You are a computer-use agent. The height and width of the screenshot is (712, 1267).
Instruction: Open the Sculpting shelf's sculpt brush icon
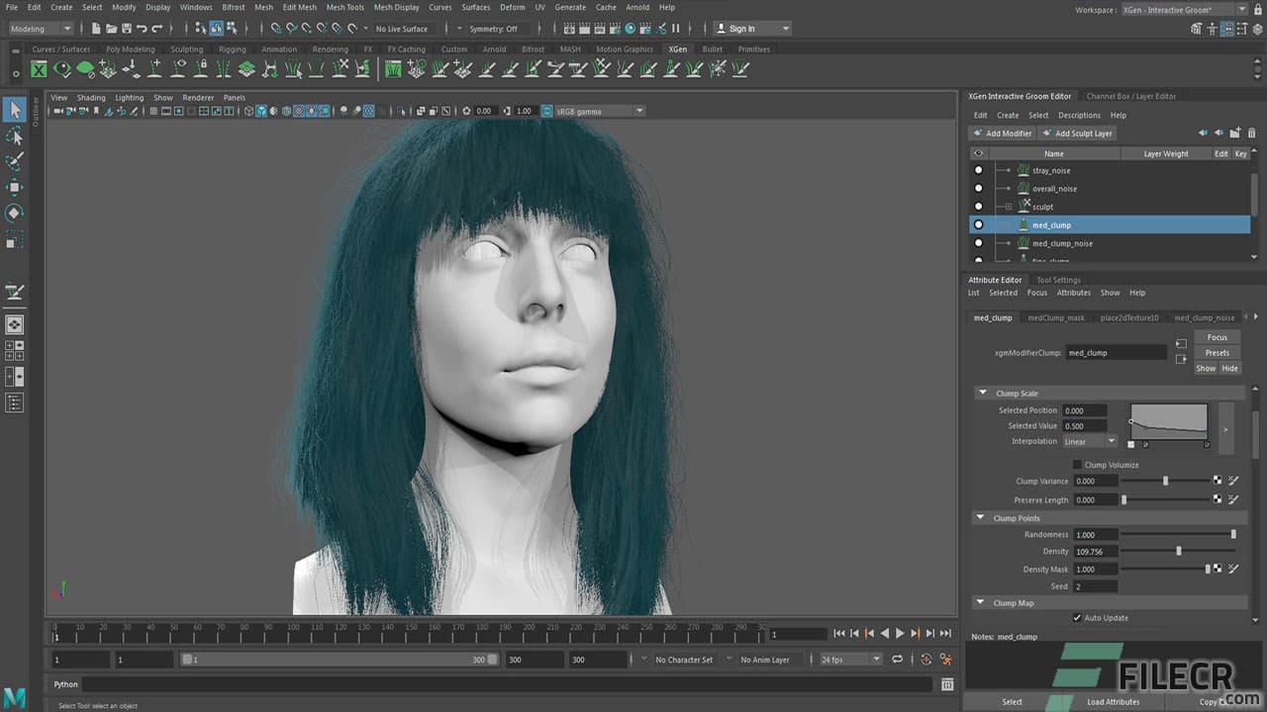(186, 49)
